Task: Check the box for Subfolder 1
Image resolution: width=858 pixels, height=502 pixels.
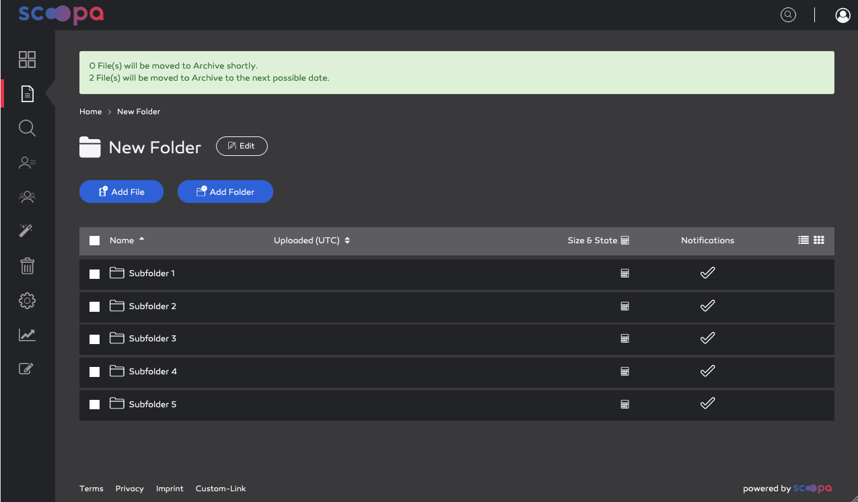Action: [95, 274]
